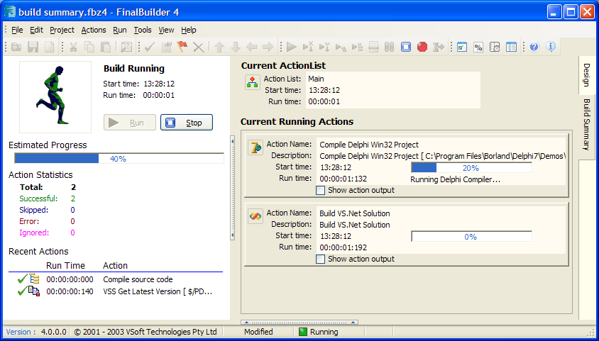Click the play-with-down-arrow toolbar icon
The width and height of the screenshot is (599, 341).
[324, 47]
